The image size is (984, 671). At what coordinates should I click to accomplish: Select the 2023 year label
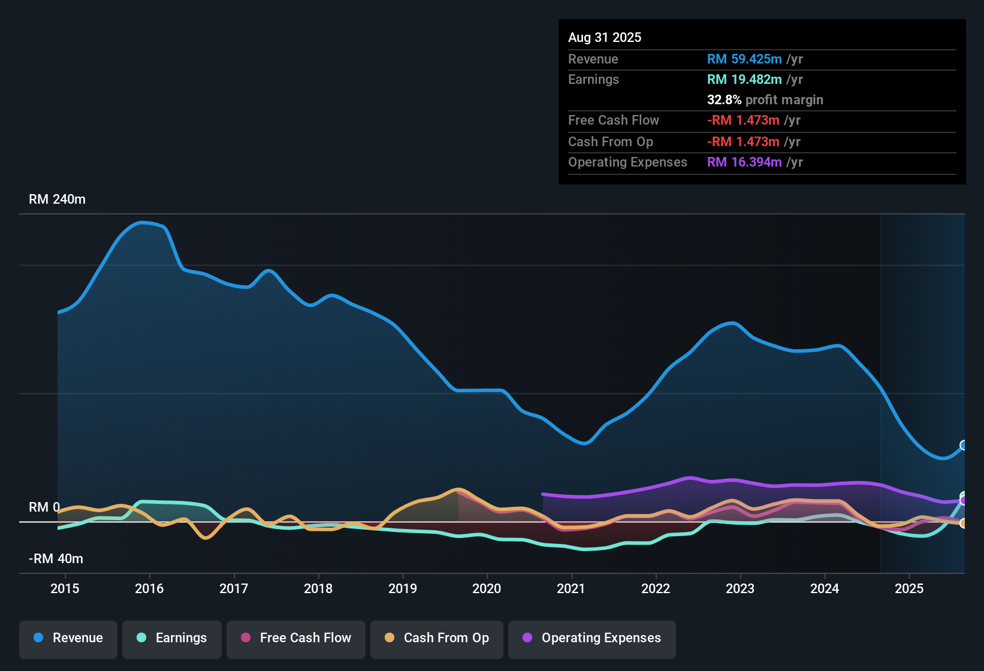point(741,588)
